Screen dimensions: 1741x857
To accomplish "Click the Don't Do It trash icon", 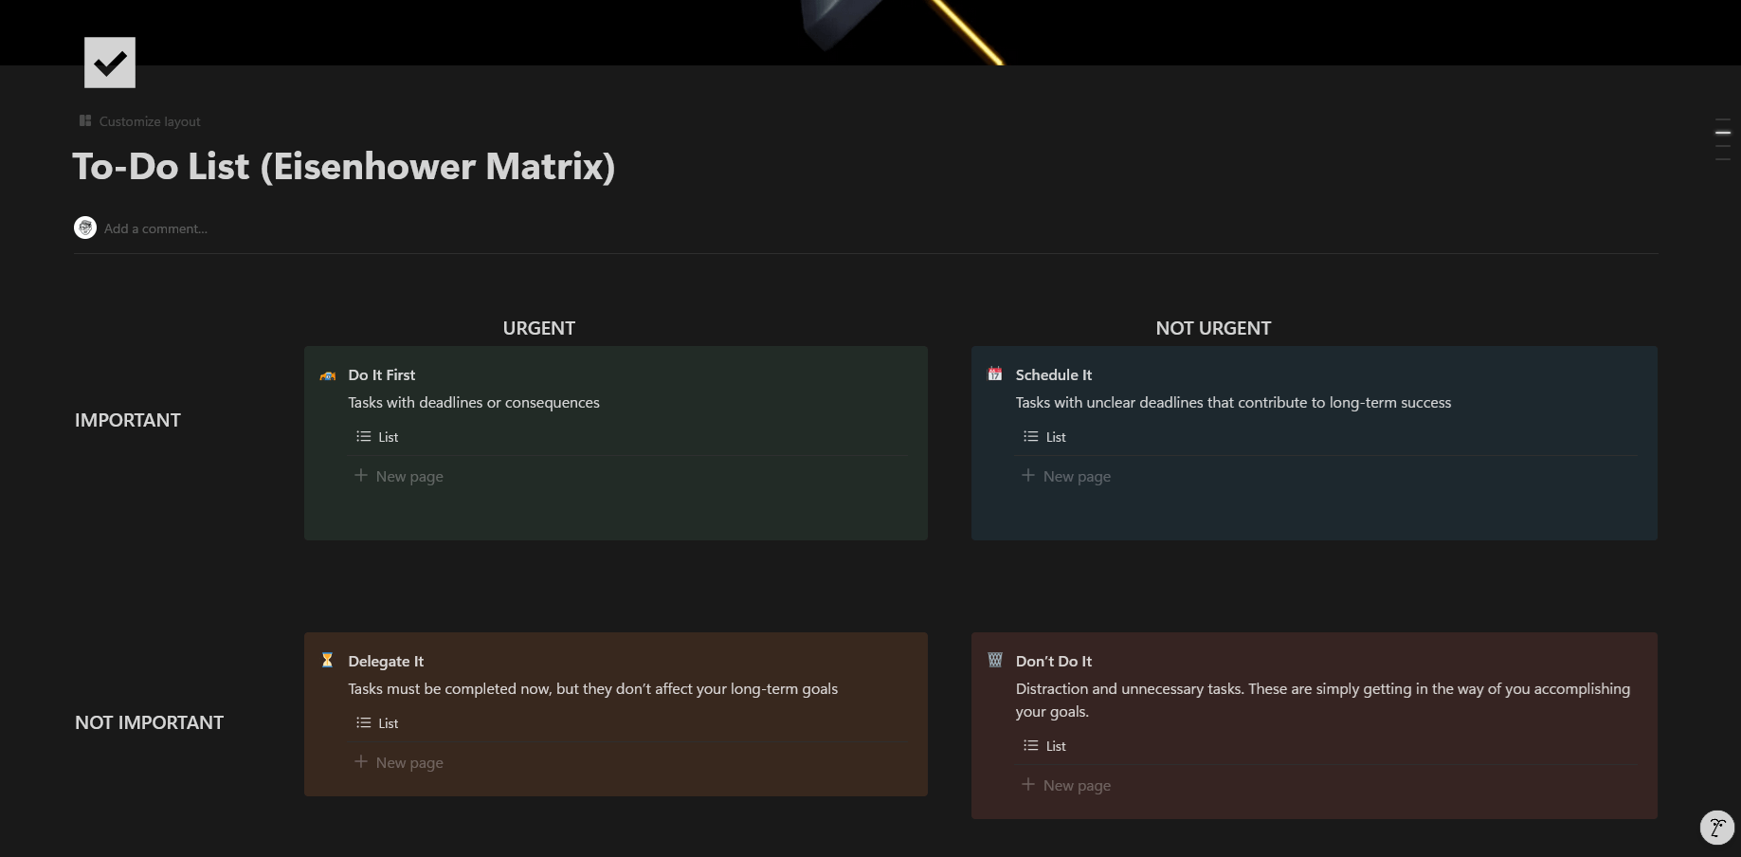I will click(995, 661).
